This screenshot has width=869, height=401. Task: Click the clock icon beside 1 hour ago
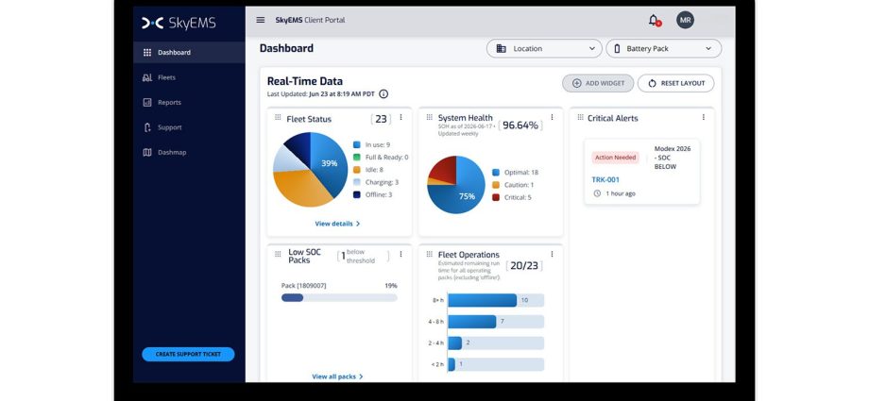(597, 193)
